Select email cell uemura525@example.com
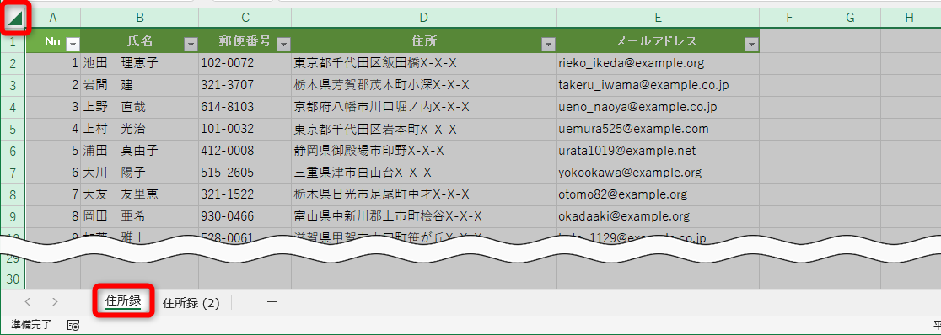941x335 pixels. click(658, 130)
